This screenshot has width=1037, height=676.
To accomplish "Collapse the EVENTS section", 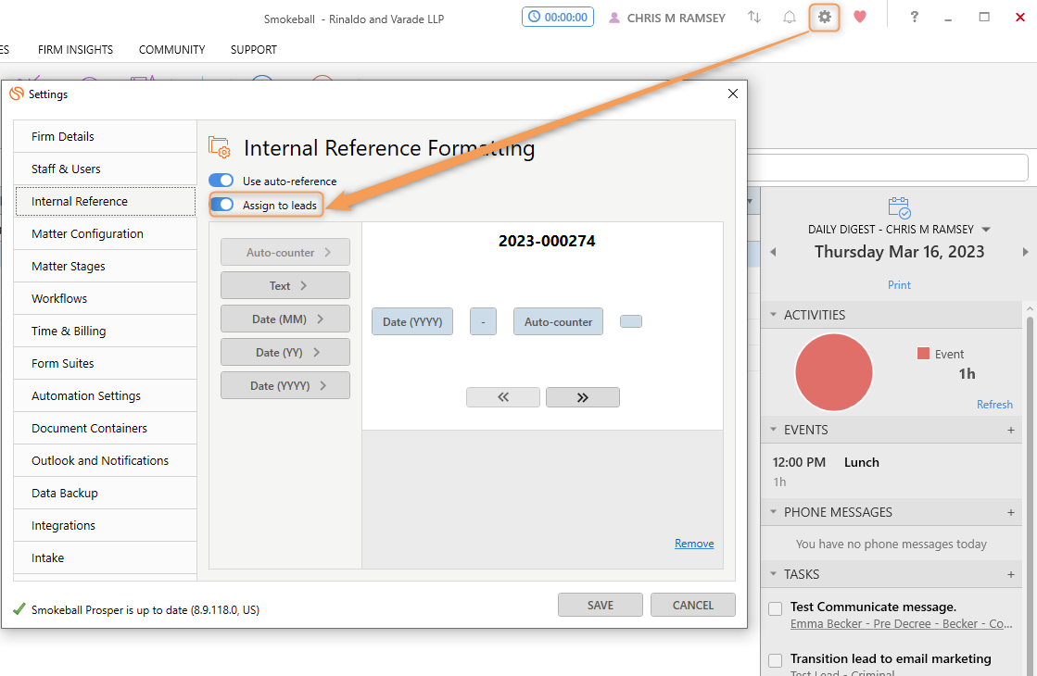I will click(x=773, y=430).
